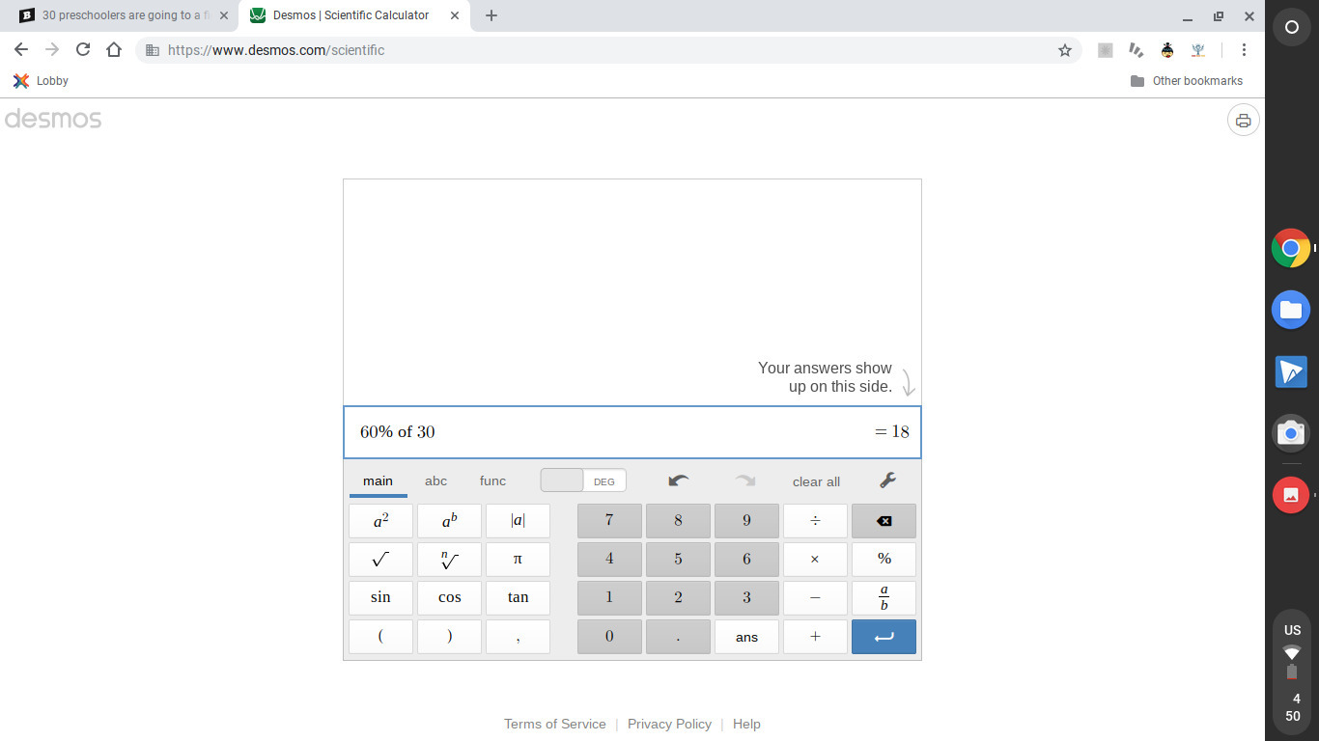This screenshot has height=741, width=1319.
Task: Click the decimal point key
Action: (x=678, y=637)
